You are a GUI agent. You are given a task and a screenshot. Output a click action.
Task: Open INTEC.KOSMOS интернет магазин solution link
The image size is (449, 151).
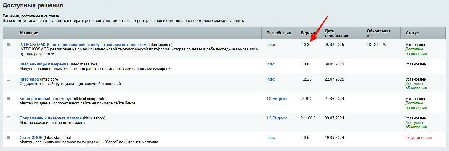(83, 45)
